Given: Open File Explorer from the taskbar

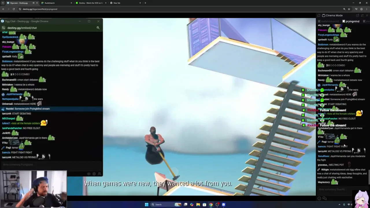Looking at the screenshot, I should pyautogui.click(x=198, y=205).
